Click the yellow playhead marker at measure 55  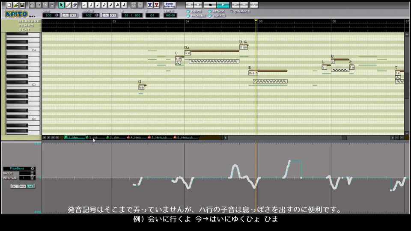(x=256, y=21)
